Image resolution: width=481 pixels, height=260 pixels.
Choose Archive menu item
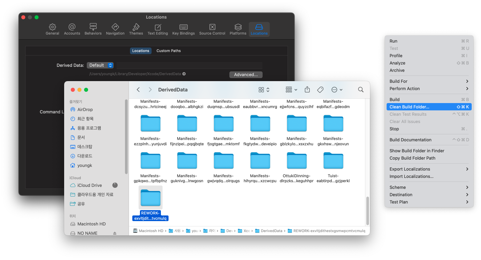tap(429, 70)
